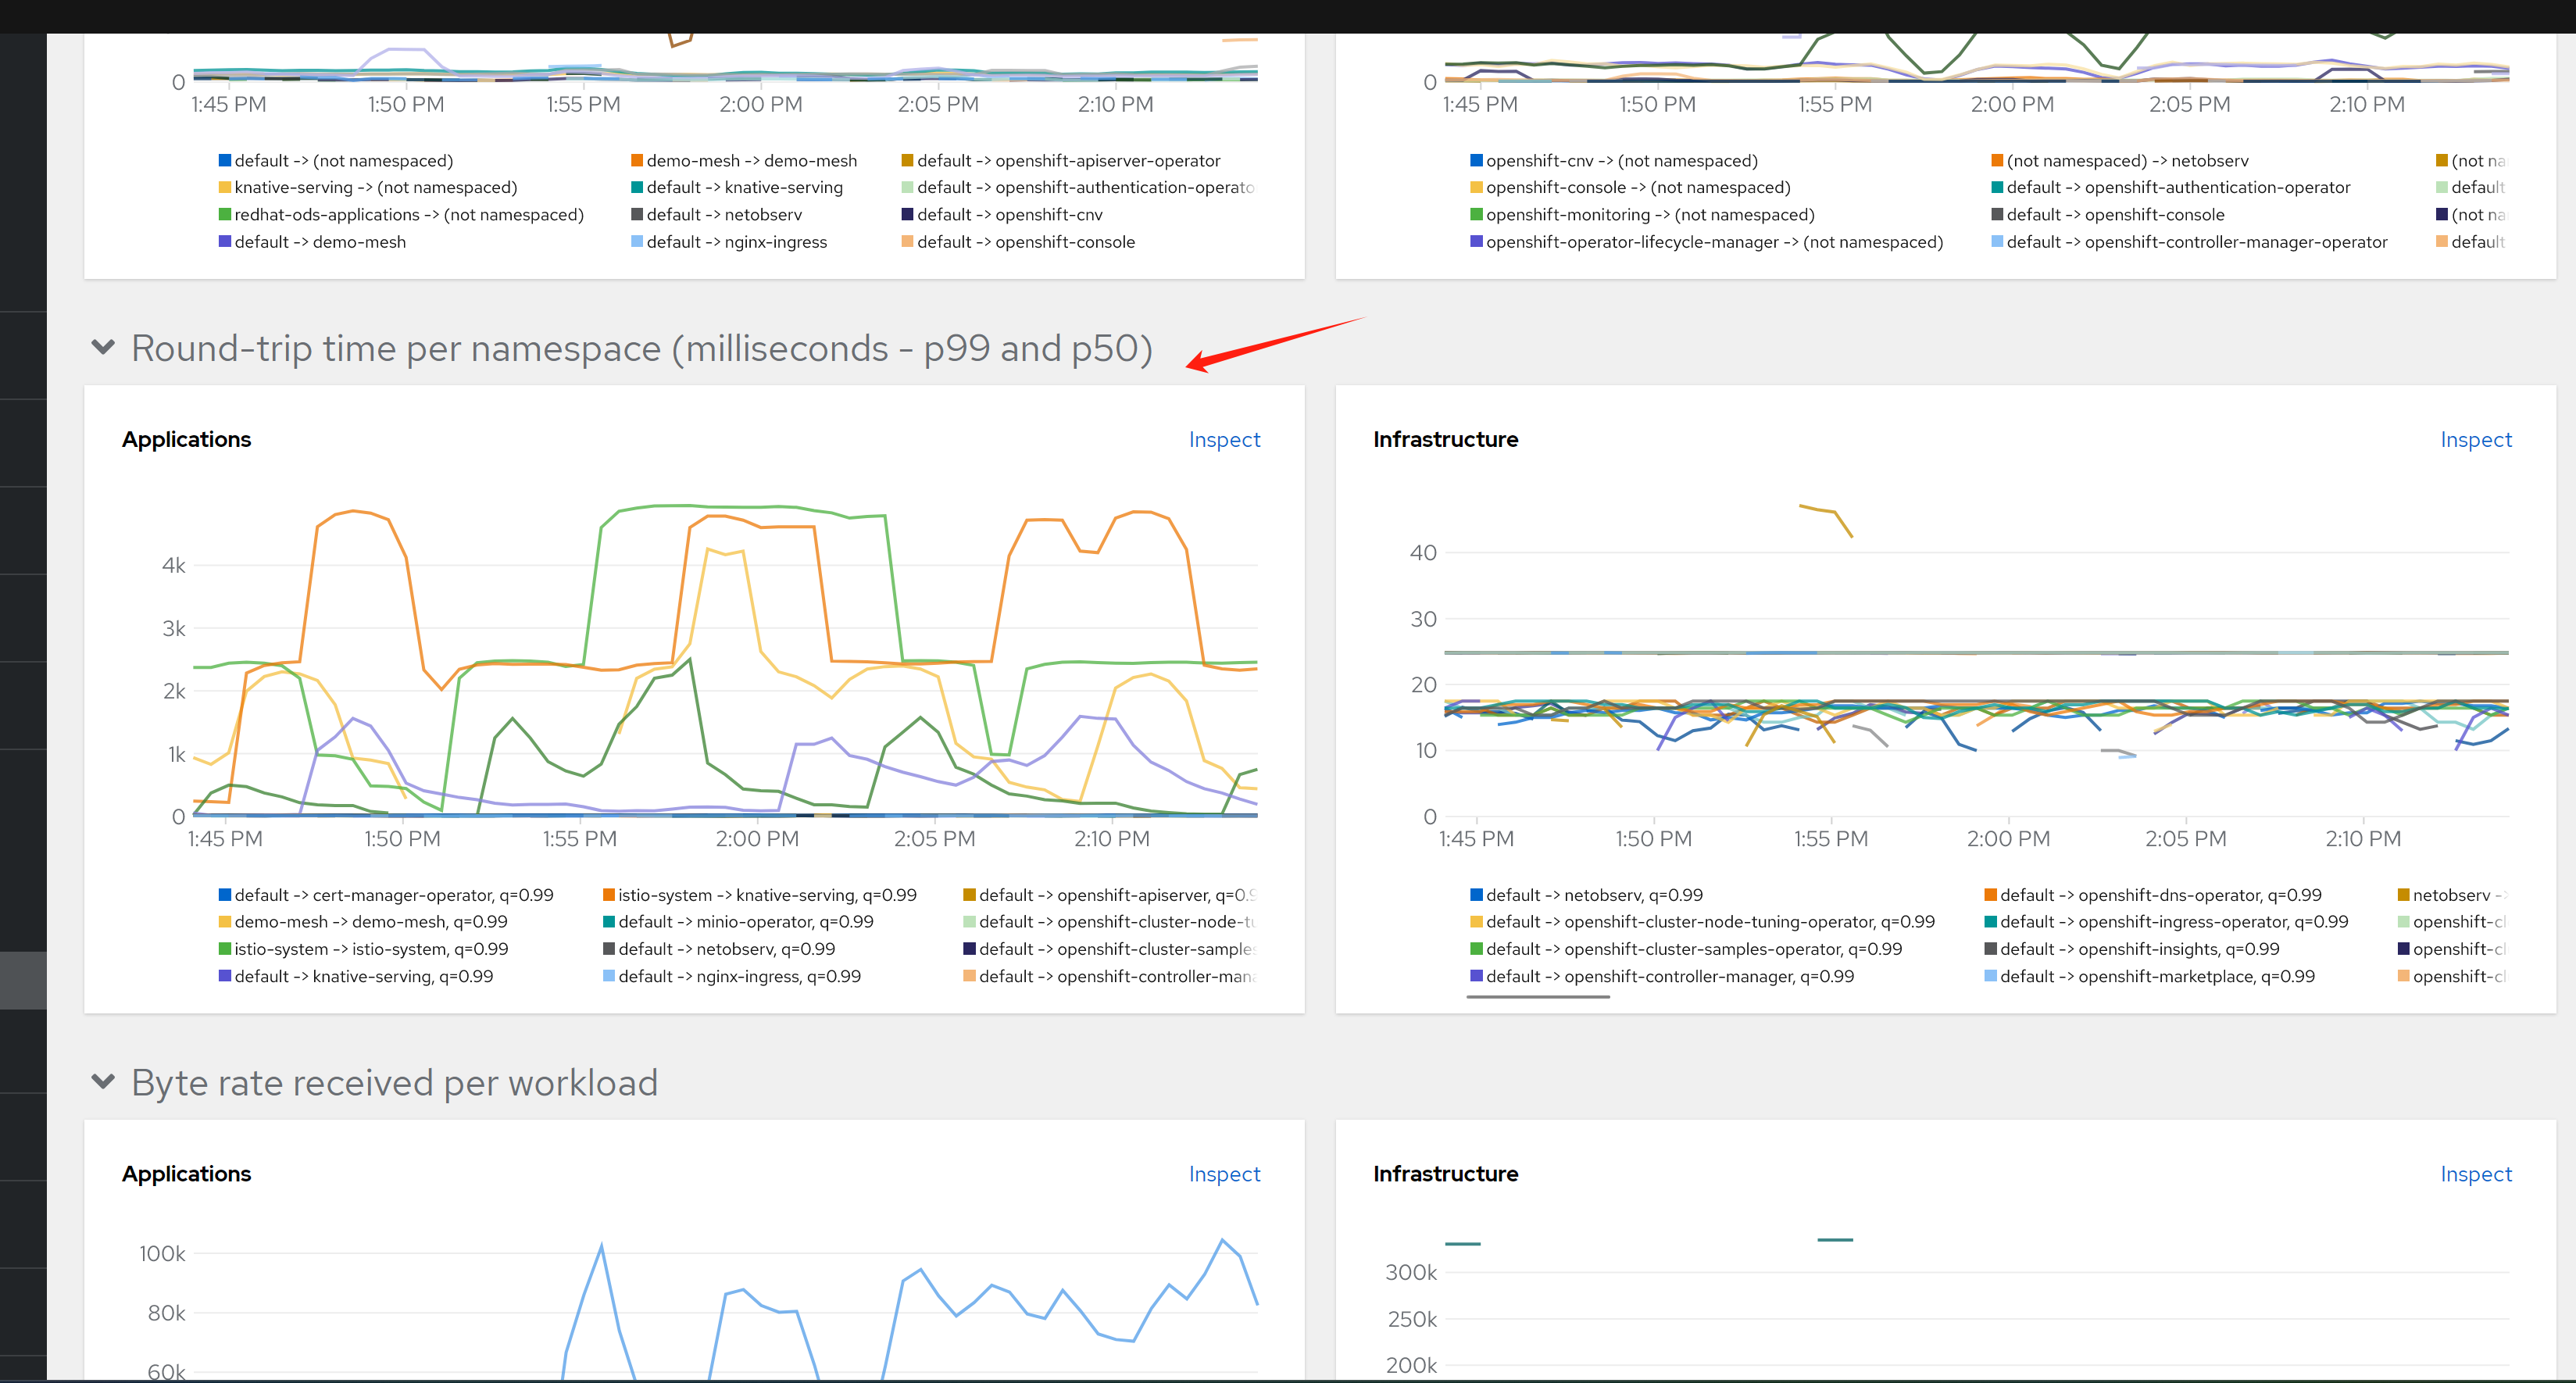Click the Round-trip time per namespace heading text
The height and width of the screenshot is (1383, 2576).
[641, 348]
